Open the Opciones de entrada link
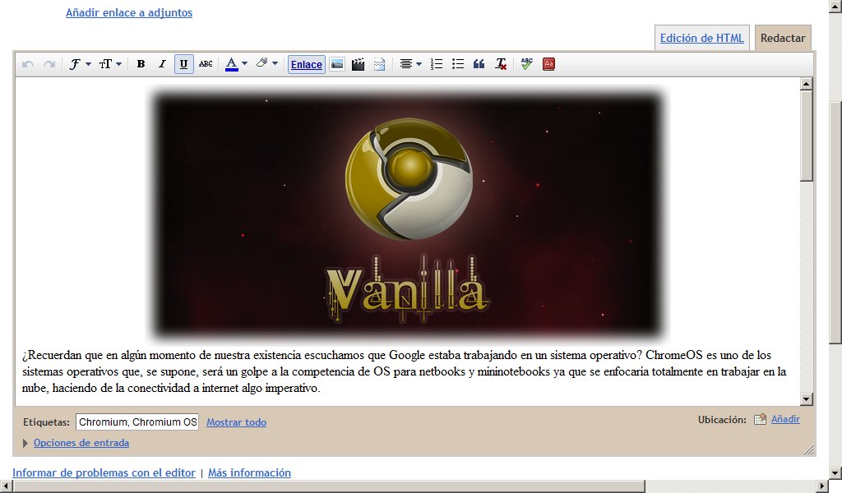 click(81, 443)
